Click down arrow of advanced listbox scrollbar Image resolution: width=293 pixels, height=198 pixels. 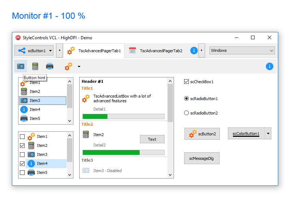[170, 175]
